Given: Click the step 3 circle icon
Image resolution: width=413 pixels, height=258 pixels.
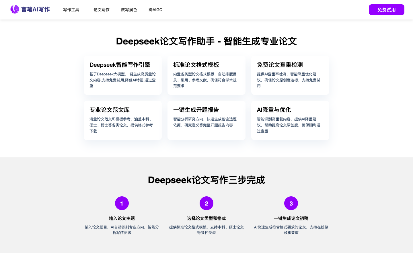Looking at the screenshot, I should (x=291, y=203).
